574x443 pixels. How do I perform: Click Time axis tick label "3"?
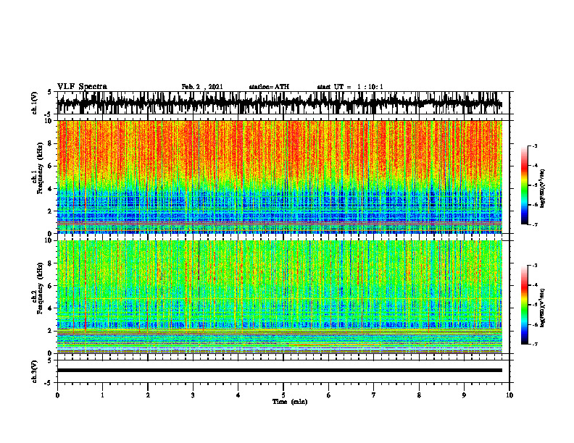pyautogui.click(x=193, y=395)
